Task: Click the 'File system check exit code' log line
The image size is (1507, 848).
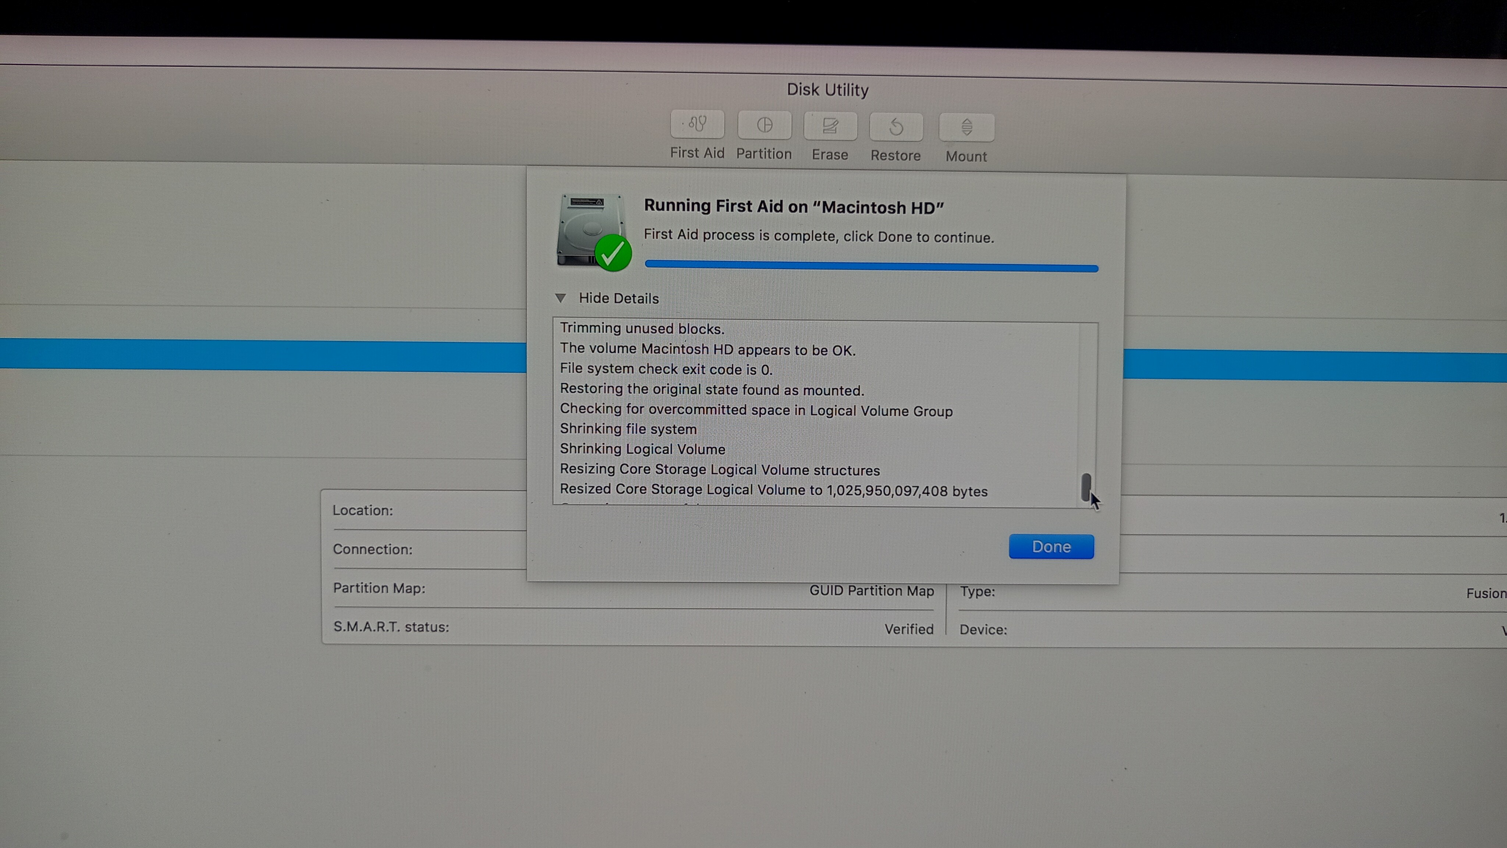Action: (x=666, y=369)
